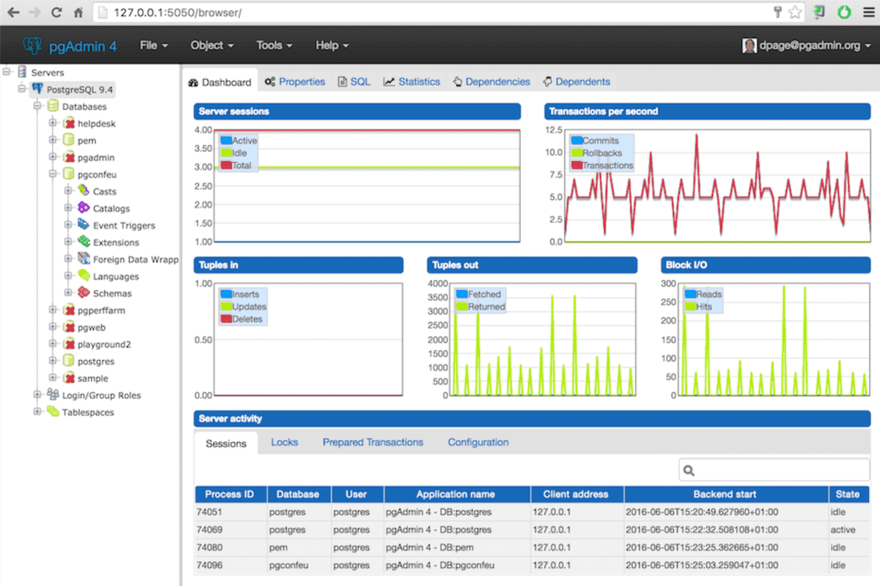
Task: Click the Extensions node icon
Action: (x=84, y=242)
